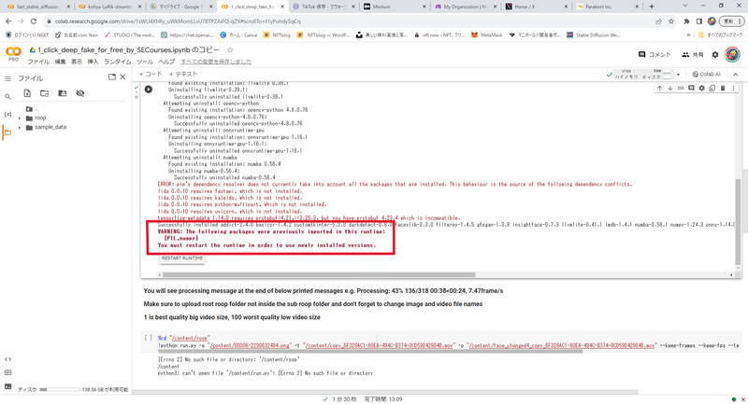
Task: Toggle hidden files eye icon
Action: [80, 93]
